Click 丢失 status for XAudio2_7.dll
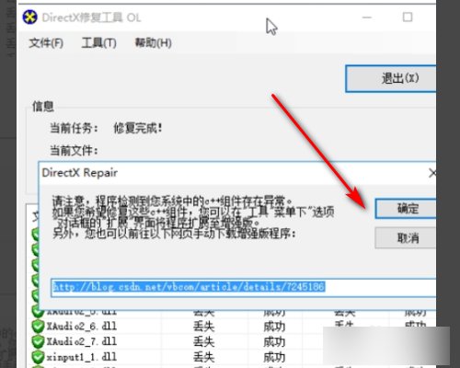Image resolution: width=460 pixels, height=368 pixels. tap(203, 341)
